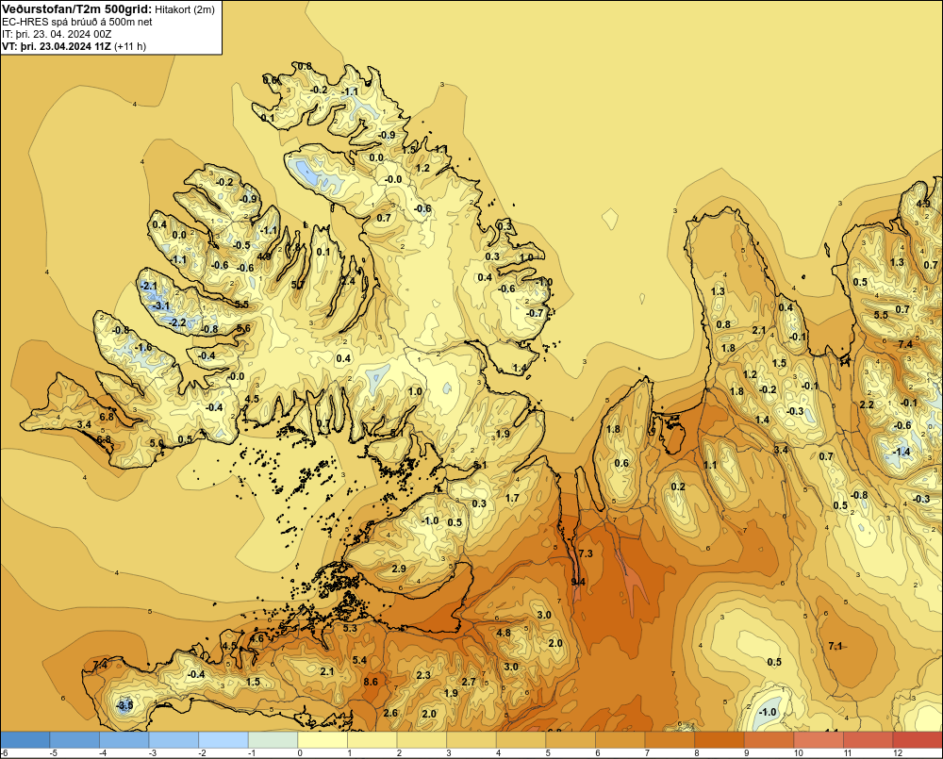This screenshot has width=943, height=759.
Task: Click the 2.6 temperature value
Action: pyautogui.click(x=390, y=713)
